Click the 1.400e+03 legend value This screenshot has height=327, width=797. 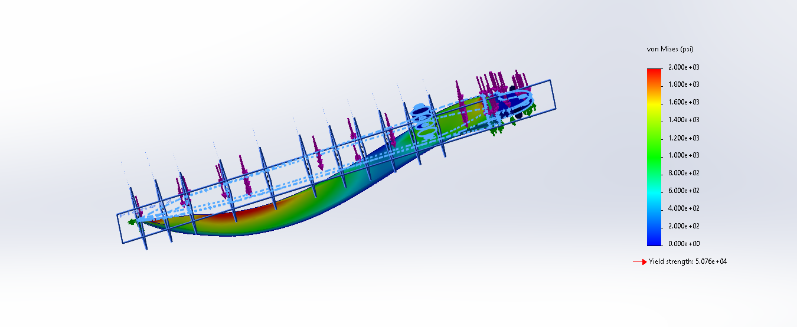click(684, 120)
